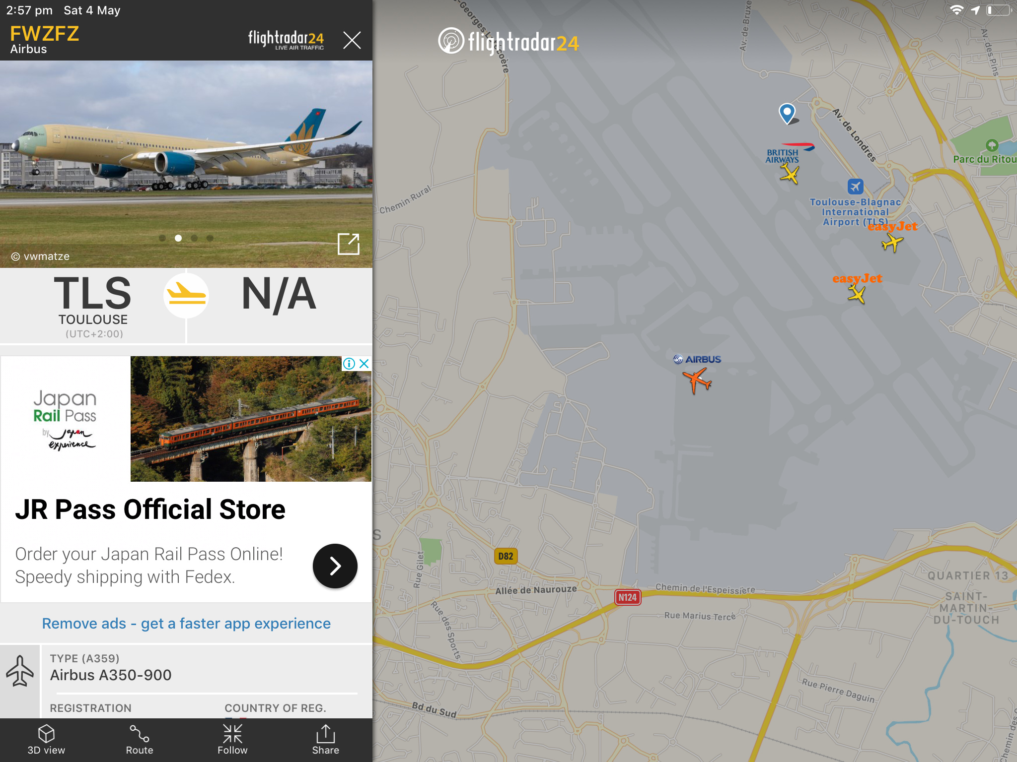Switch to the fourth photo dot
Viewport: 1017px width, 762px height.
pyautogui.click(x=210, y=238)
